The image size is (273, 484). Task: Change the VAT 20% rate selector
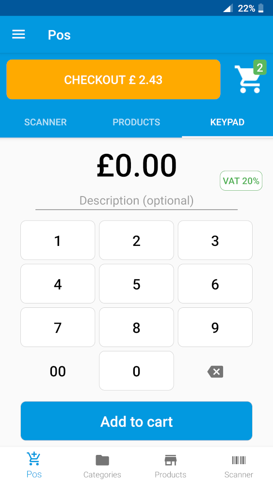tap(241, 181)
